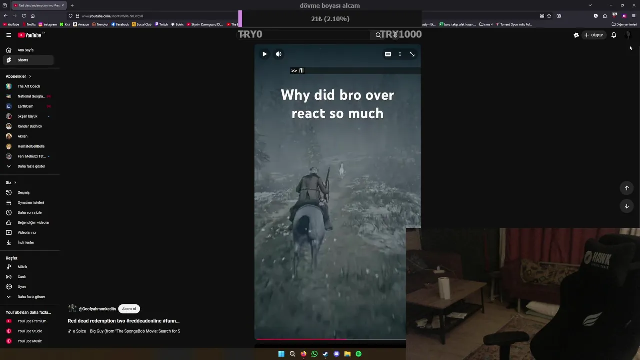Open Fani Meherzi Tat... subscription channel

[28, 156]
